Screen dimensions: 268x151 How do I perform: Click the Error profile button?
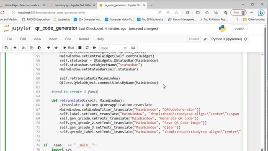238,13
